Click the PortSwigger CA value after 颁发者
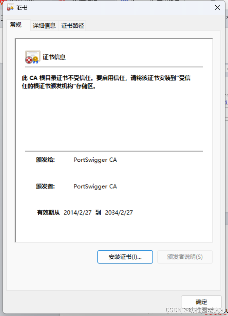This screenshot has height=316, width=228. (x=95, y=186)
